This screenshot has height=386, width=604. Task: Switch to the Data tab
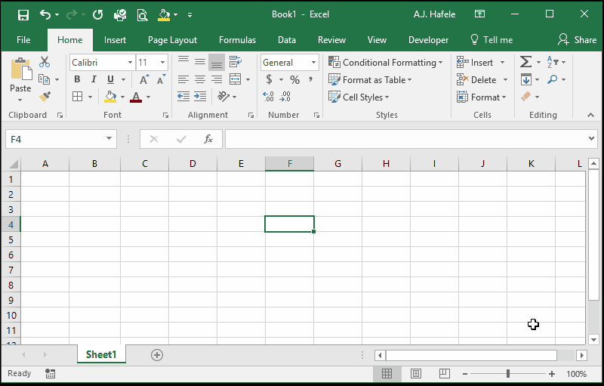point(287,40)
